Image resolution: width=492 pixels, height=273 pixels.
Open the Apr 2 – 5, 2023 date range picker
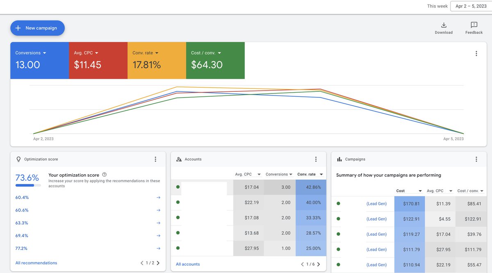click(471, 6)
